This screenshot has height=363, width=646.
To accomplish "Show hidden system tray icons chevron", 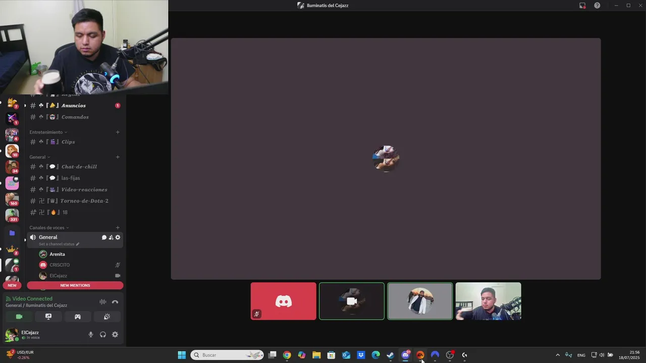I will [x=558, y=355].
